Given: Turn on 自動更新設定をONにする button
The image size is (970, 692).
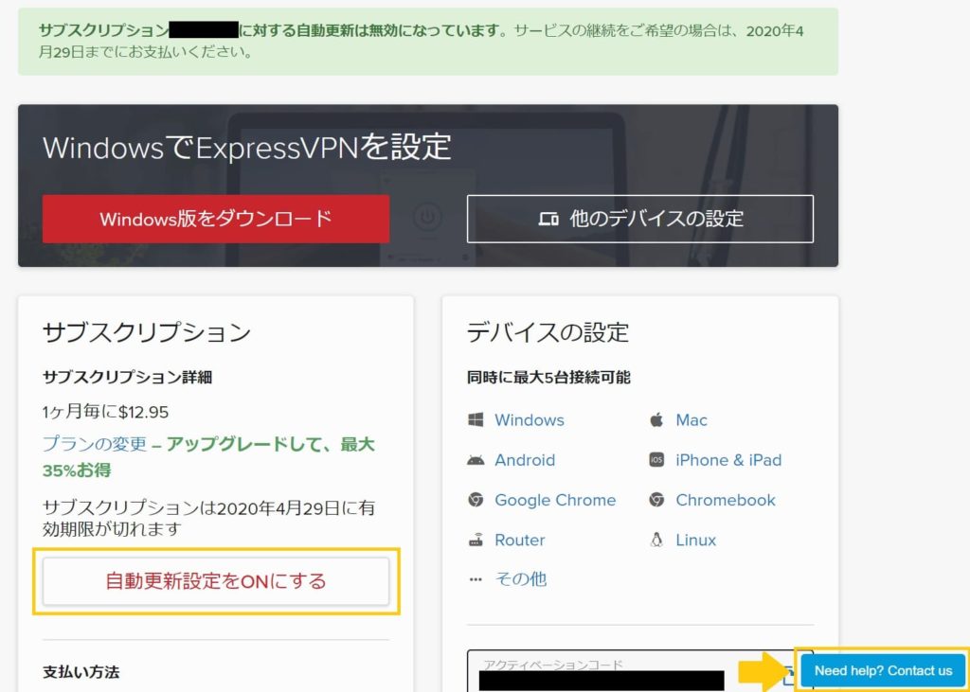Looking at the screenshot, I should point(216,581).
